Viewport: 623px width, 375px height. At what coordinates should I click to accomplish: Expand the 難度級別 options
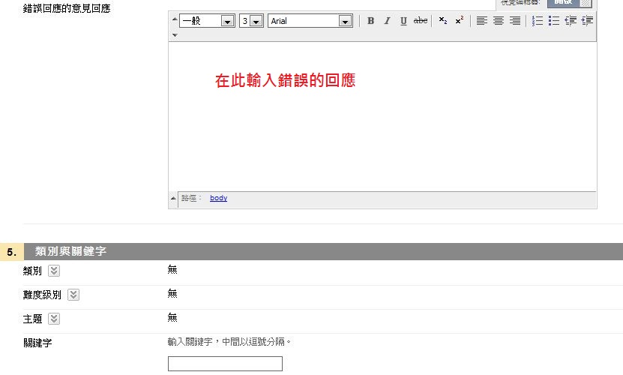pyautogui.click(x=73, y=295)
